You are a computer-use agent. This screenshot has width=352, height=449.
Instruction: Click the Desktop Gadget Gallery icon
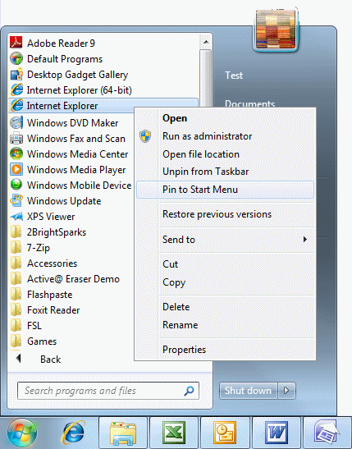coord(16,75)
